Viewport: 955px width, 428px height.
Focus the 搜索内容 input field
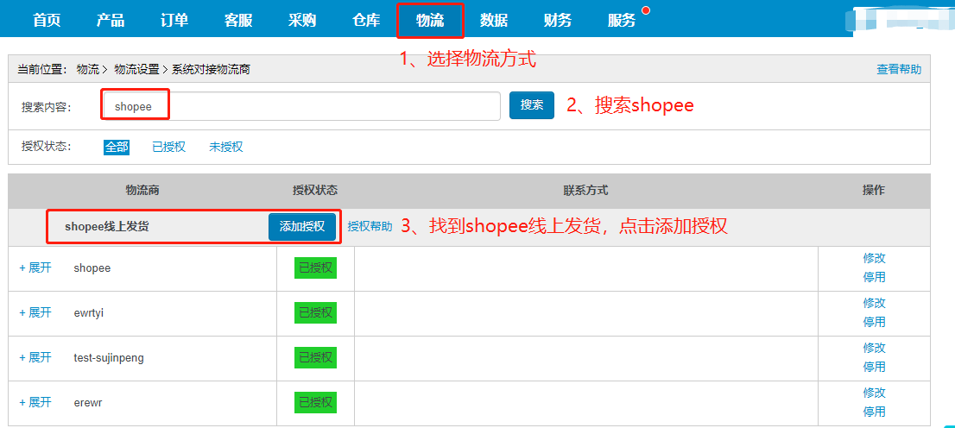[x=301, y=106]
